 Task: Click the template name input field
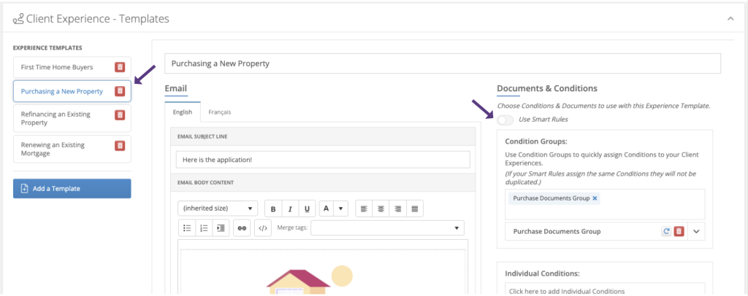coord(443,63)
